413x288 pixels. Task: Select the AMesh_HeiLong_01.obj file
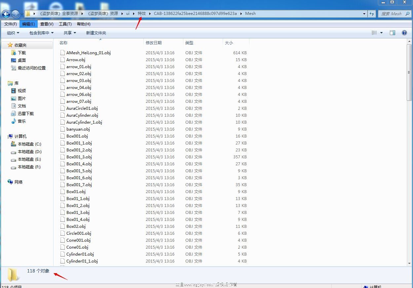(x=88, y=53)
